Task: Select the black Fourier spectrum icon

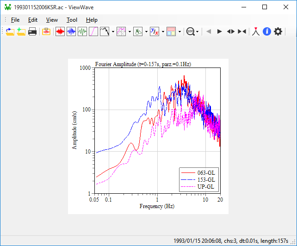Action: 105,31
